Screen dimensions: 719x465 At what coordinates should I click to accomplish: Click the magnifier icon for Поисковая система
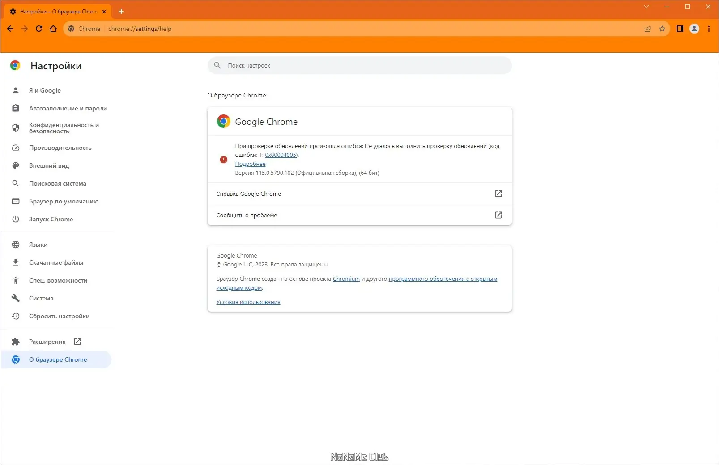pyautogui.click(x=16, y=183)
